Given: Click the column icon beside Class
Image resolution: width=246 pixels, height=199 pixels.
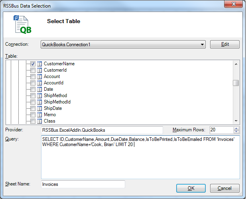Looking at the screenshot, I should click(x=39, y=121).
